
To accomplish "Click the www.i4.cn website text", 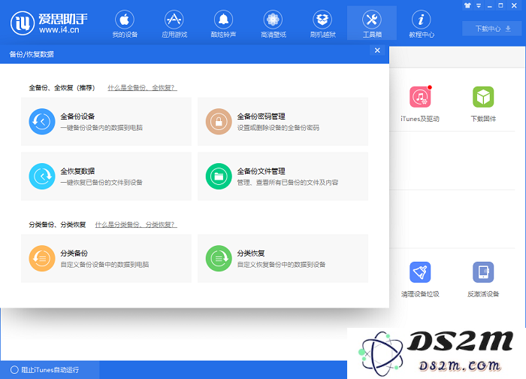I will point(59,30).
